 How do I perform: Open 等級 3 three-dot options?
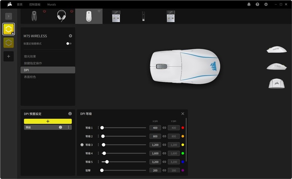click(98, 145)
